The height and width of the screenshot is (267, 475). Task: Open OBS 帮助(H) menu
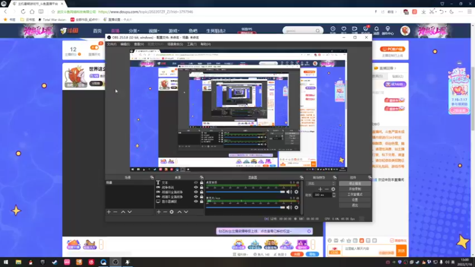point(205,44)
